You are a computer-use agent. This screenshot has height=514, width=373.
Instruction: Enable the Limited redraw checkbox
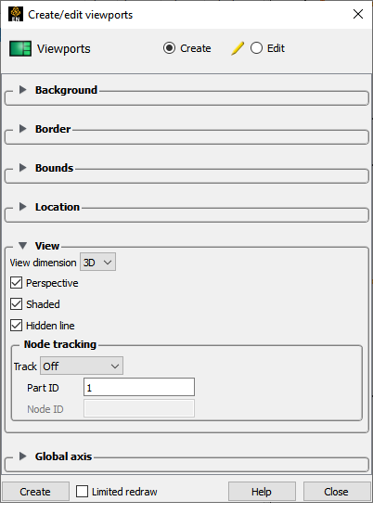(x=82, y=492)
